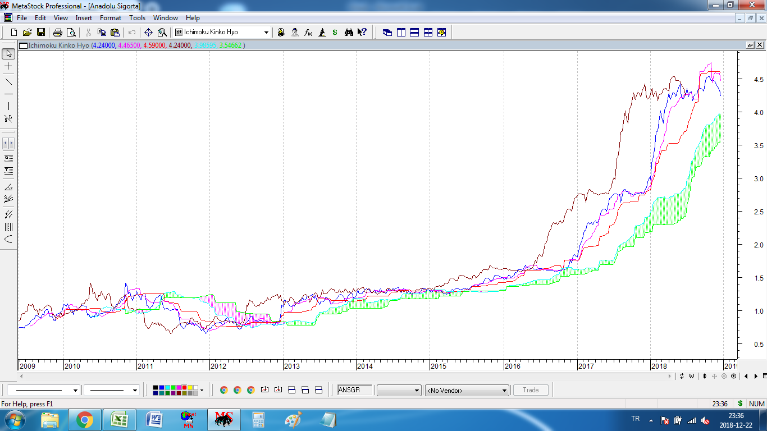Toggle the arrow pointer select tool
Image resolution: width=767 pixels, height=431 pixels.
pos(8,54)
